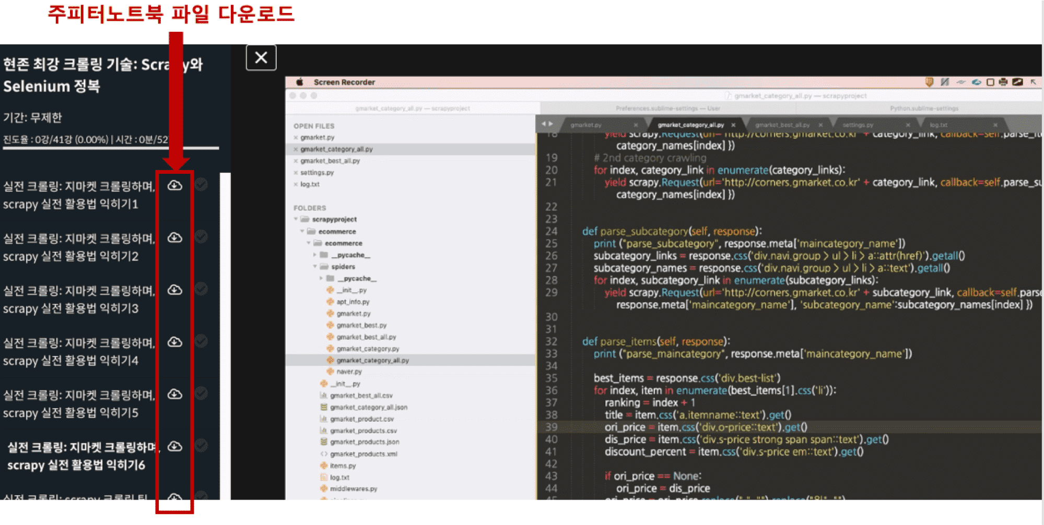Expand the __pycache__ folder listed just before spiders
Viewport: 1044px width, 525px height.
click(x=315, y=255)
